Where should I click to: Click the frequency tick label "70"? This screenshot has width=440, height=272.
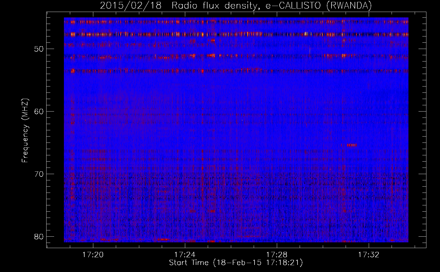pyautogui.click(x=39, y=174)
